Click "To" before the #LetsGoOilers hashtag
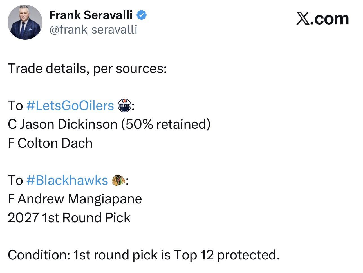The image size is (363, 273). (x=15, y=106)
